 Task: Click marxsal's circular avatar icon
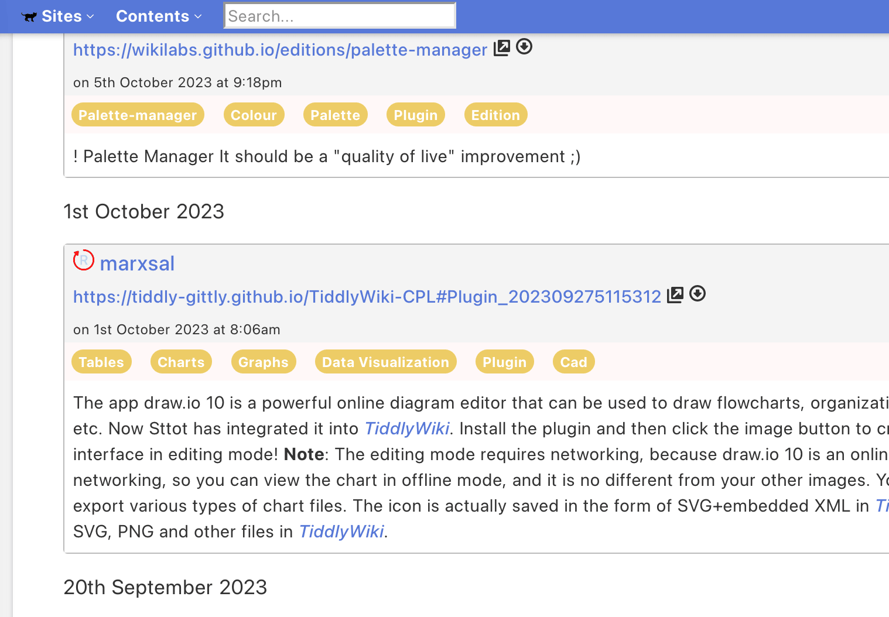[x=84, y=260]
